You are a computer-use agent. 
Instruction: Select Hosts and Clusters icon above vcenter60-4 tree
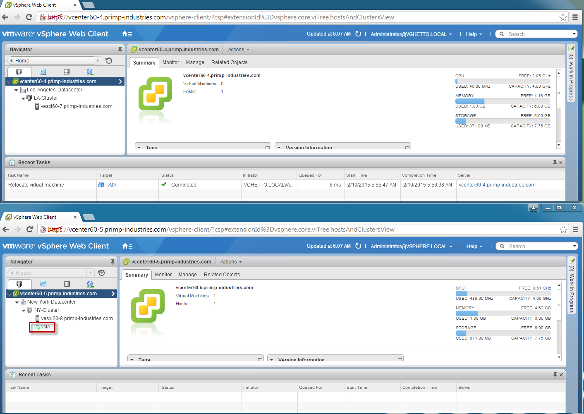pos(19,72)
